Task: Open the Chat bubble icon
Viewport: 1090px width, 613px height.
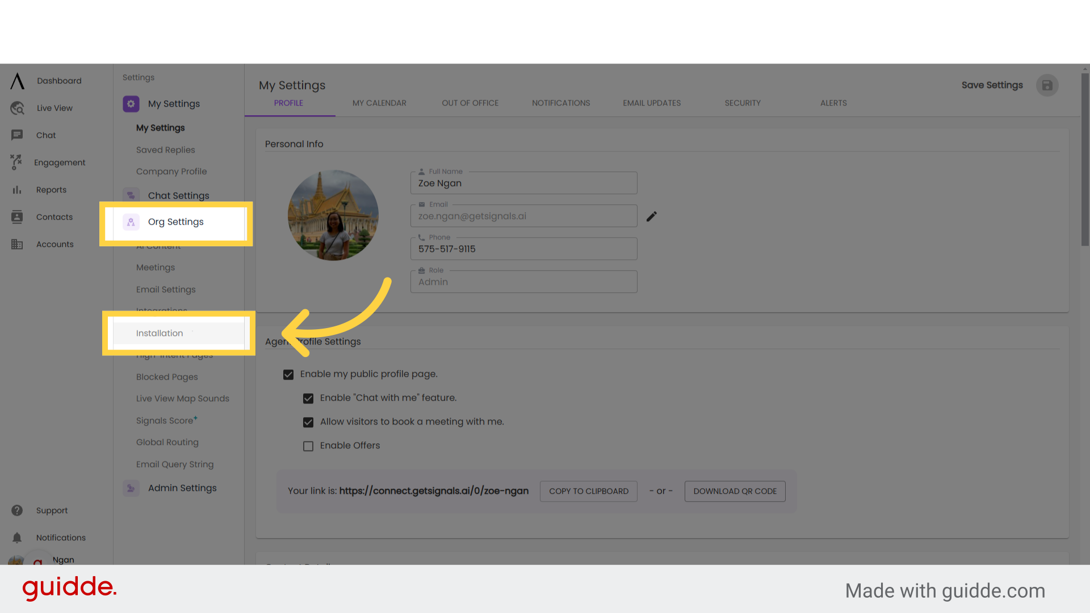Action: click(17, 135)
